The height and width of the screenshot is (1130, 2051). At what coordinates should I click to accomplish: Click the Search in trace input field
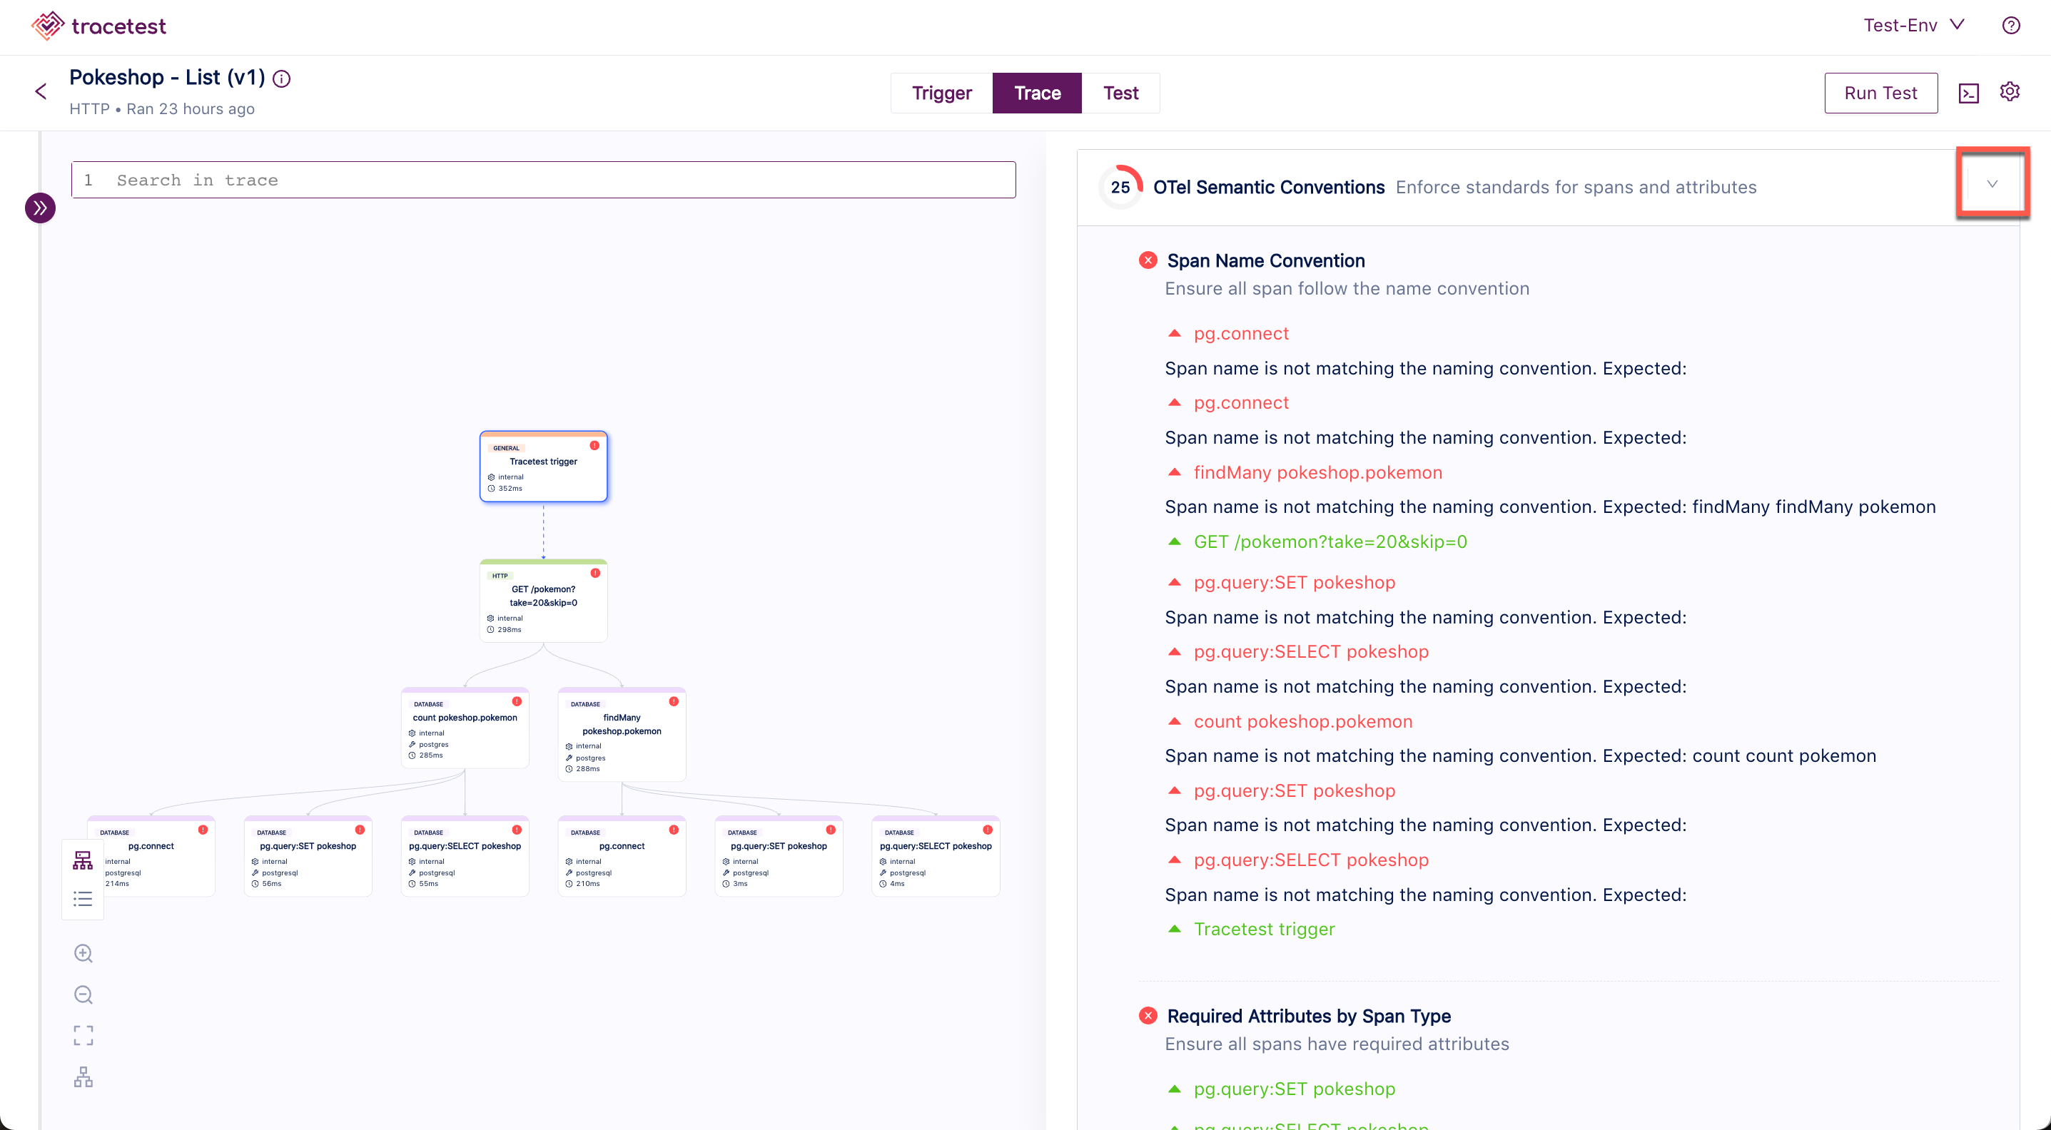point(544,180)
